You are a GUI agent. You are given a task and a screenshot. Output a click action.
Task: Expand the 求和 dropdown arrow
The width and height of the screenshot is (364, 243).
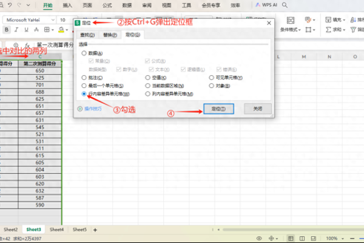344,30
